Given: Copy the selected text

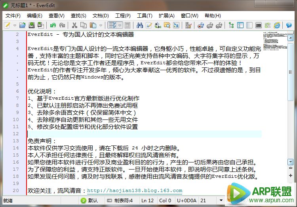Looking at the screenshot, I should click(84, 25).
